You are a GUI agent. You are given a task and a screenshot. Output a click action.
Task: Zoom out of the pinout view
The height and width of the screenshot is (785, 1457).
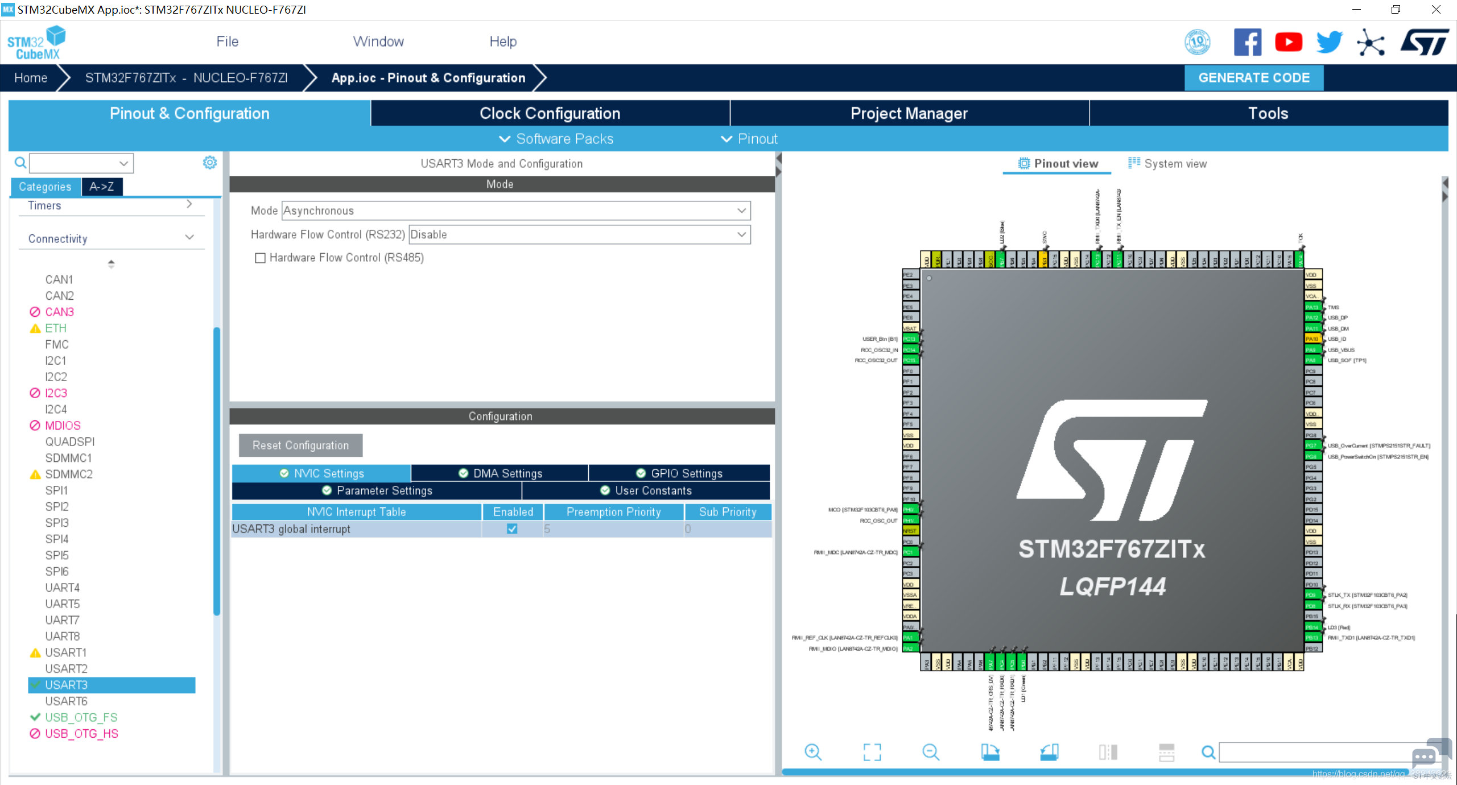point(931,752)
